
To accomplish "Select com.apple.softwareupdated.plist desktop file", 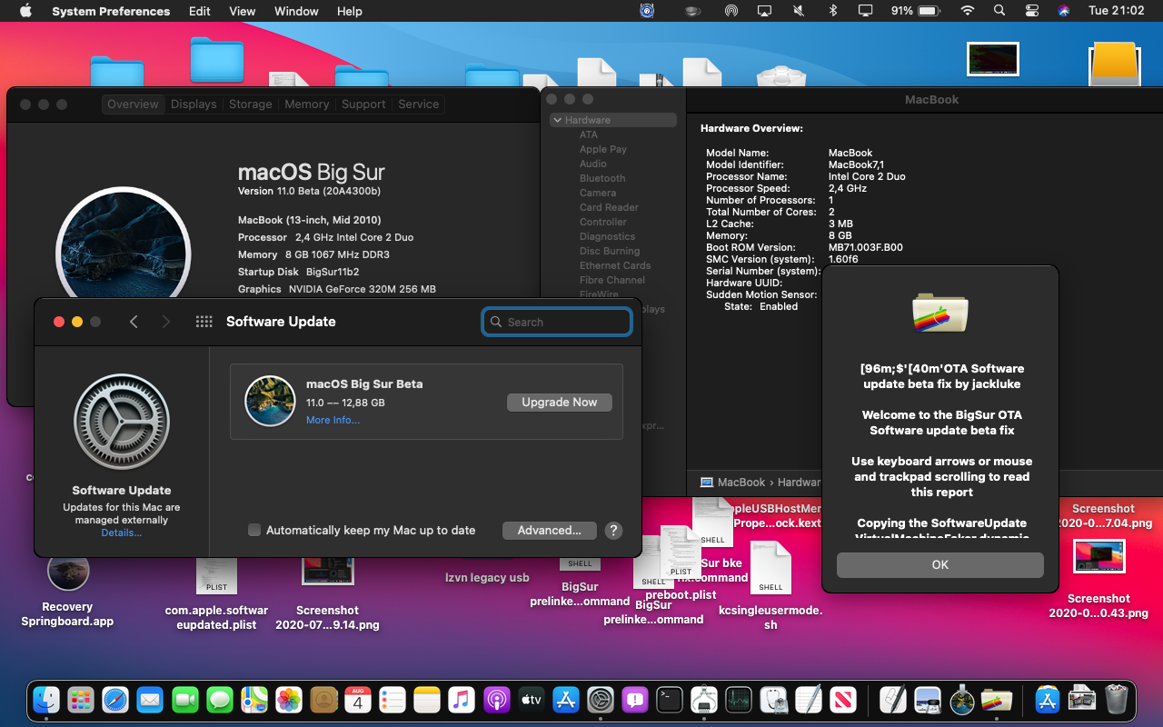I will tap(216, 594).
